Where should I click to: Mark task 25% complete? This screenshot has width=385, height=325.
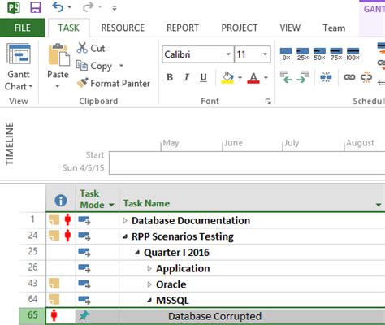pos(303,54)
